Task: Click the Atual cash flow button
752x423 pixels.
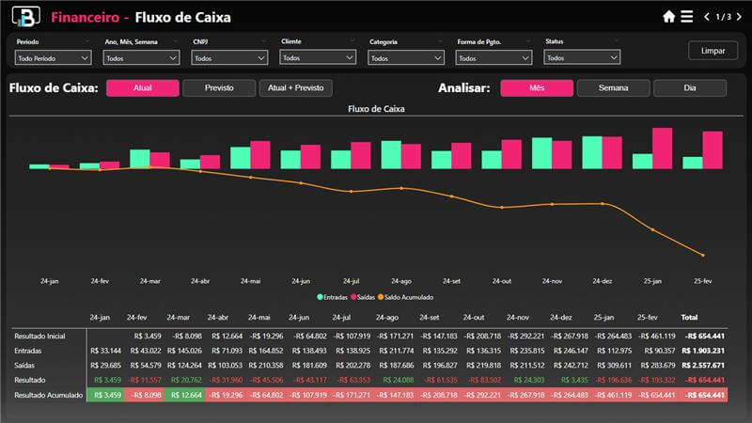Action: pyautogui.click(x=142, y=88)
